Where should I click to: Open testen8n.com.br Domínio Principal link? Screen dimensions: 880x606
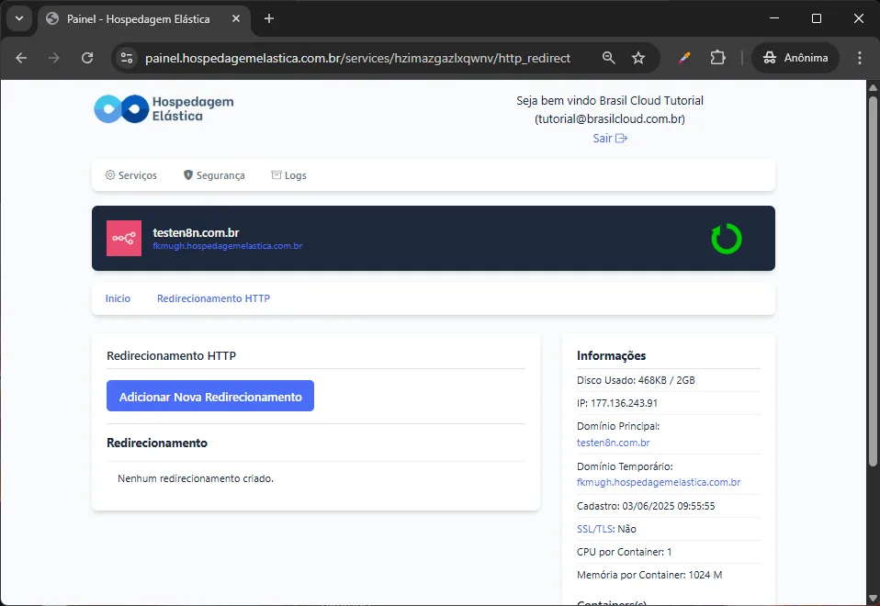613,443
